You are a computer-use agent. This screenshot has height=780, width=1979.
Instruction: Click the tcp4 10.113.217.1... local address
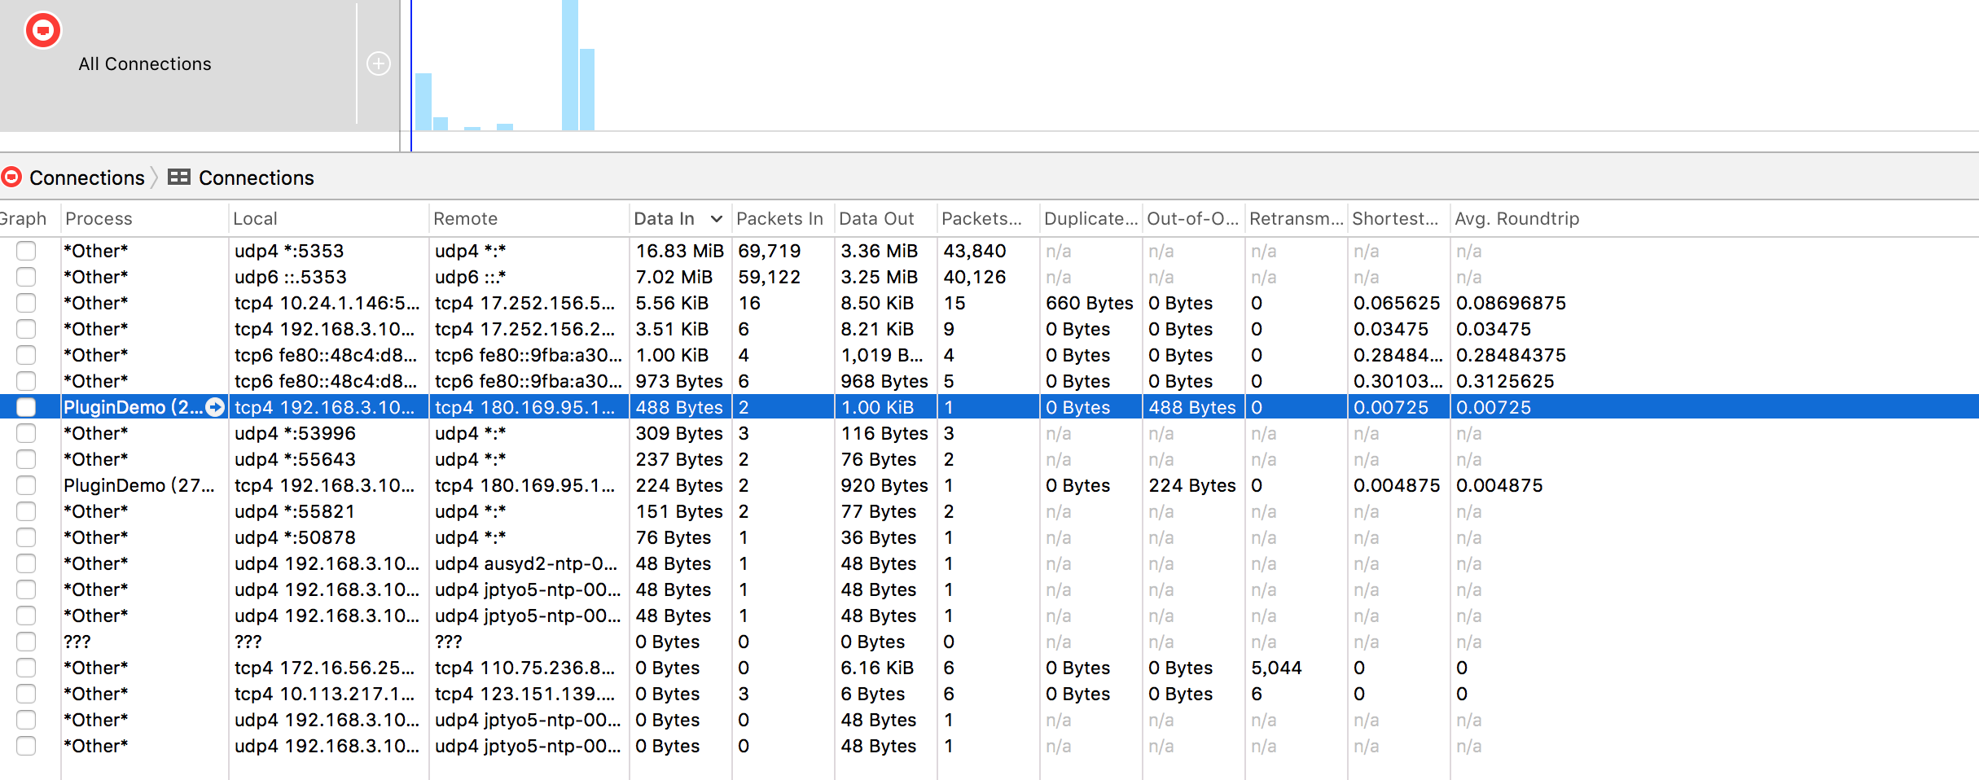click(324, 694)
